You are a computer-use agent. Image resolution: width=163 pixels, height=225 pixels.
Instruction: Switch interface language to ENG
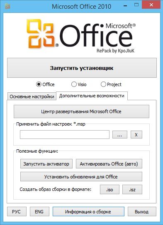39,212
